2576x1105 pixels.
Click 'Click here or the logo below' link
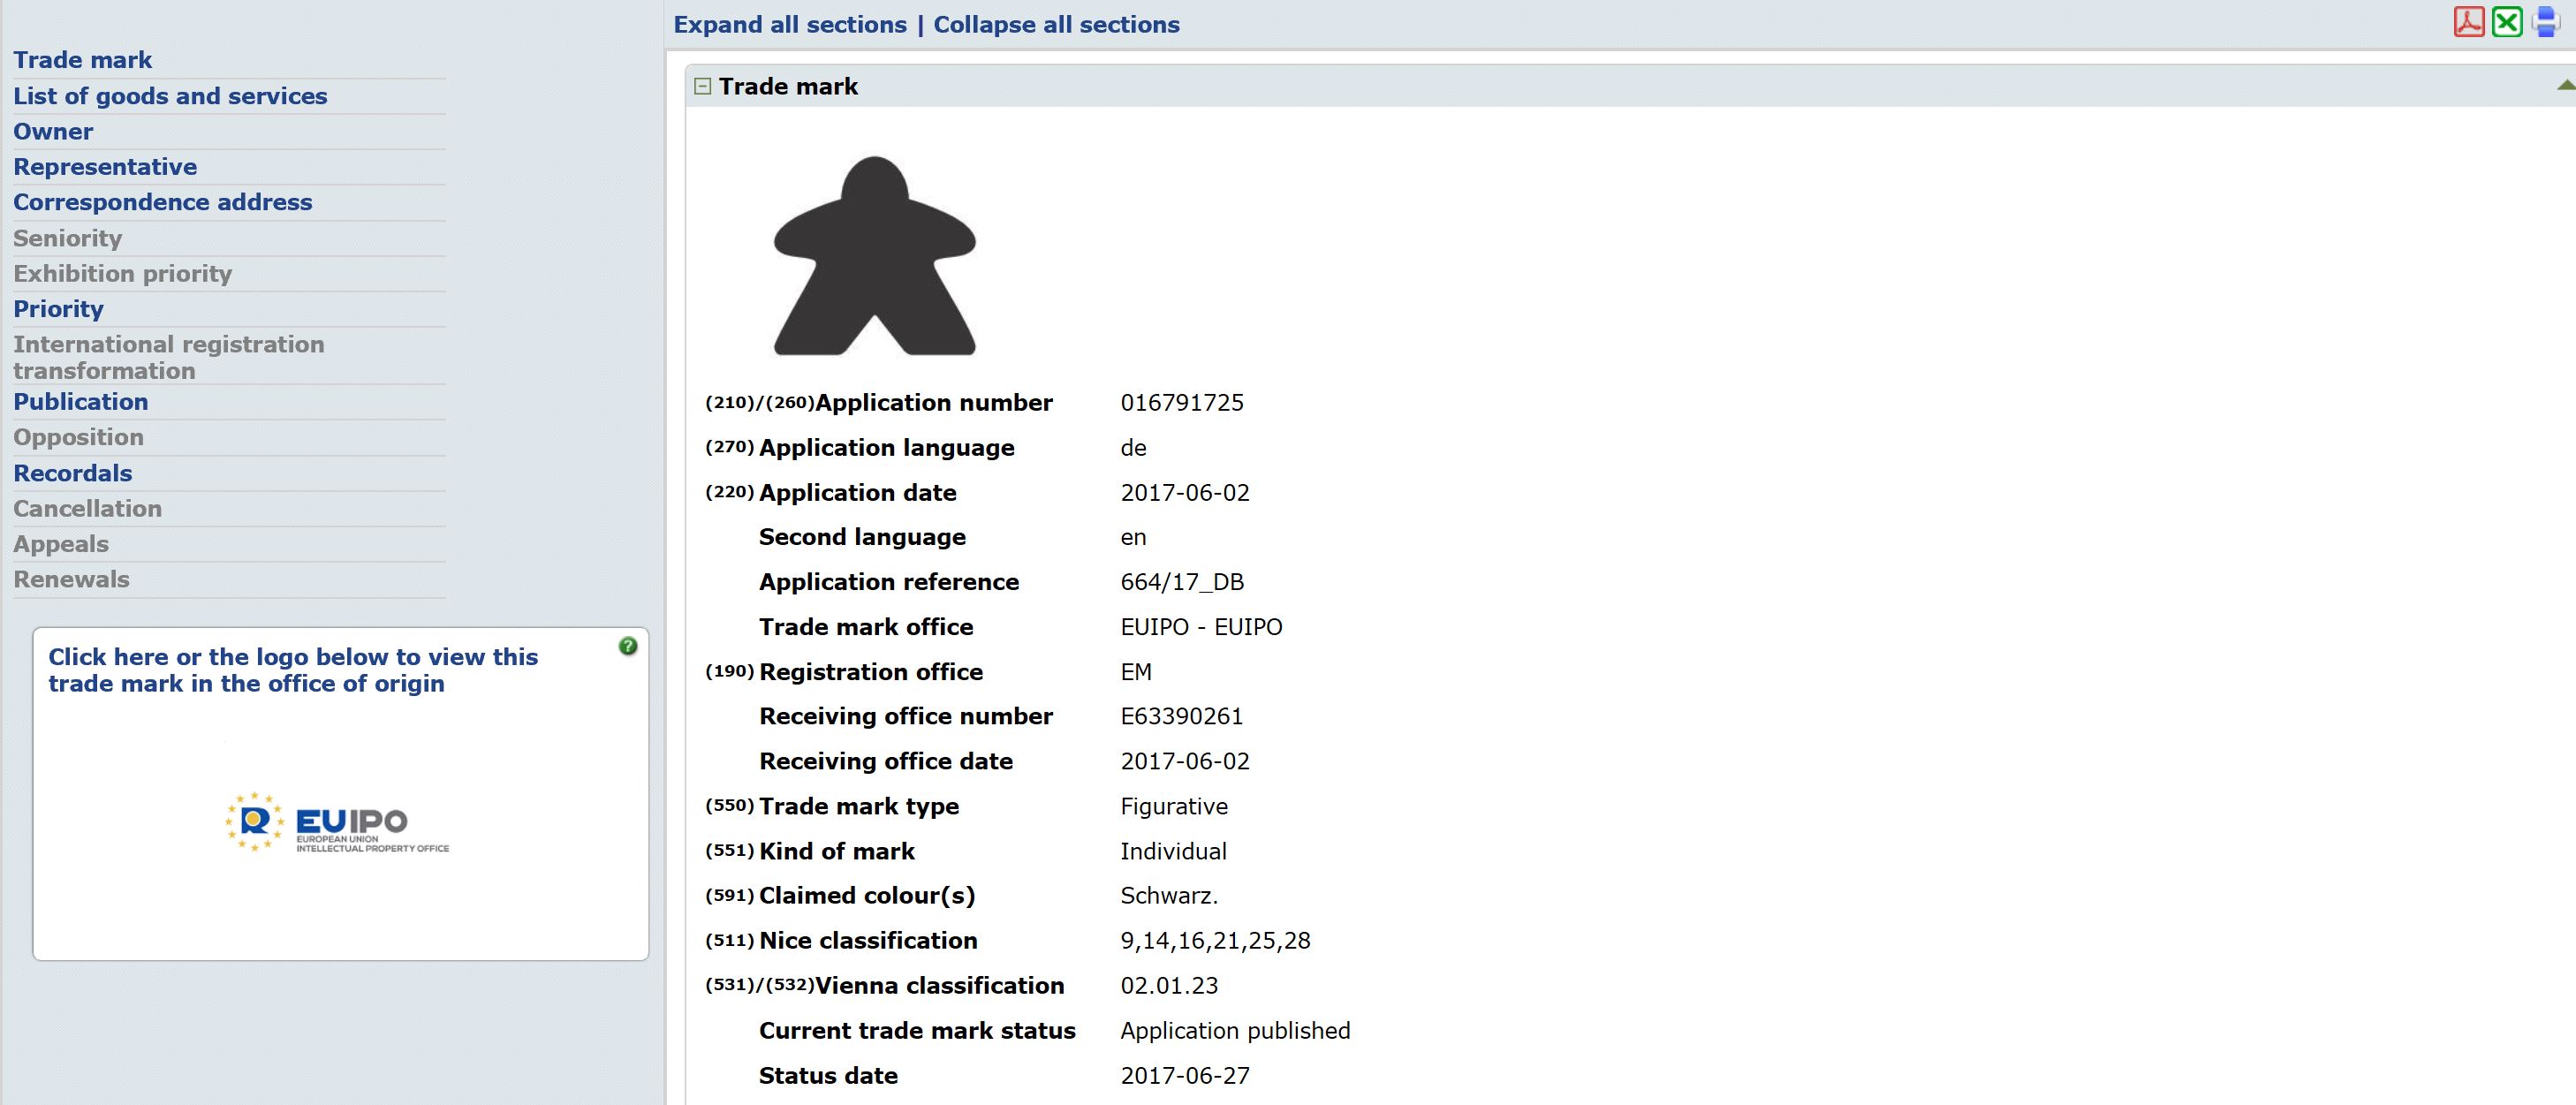click(293, 670)
